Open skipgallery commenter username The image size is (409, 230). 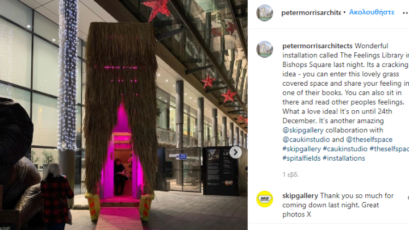click(x=301, y=195)
